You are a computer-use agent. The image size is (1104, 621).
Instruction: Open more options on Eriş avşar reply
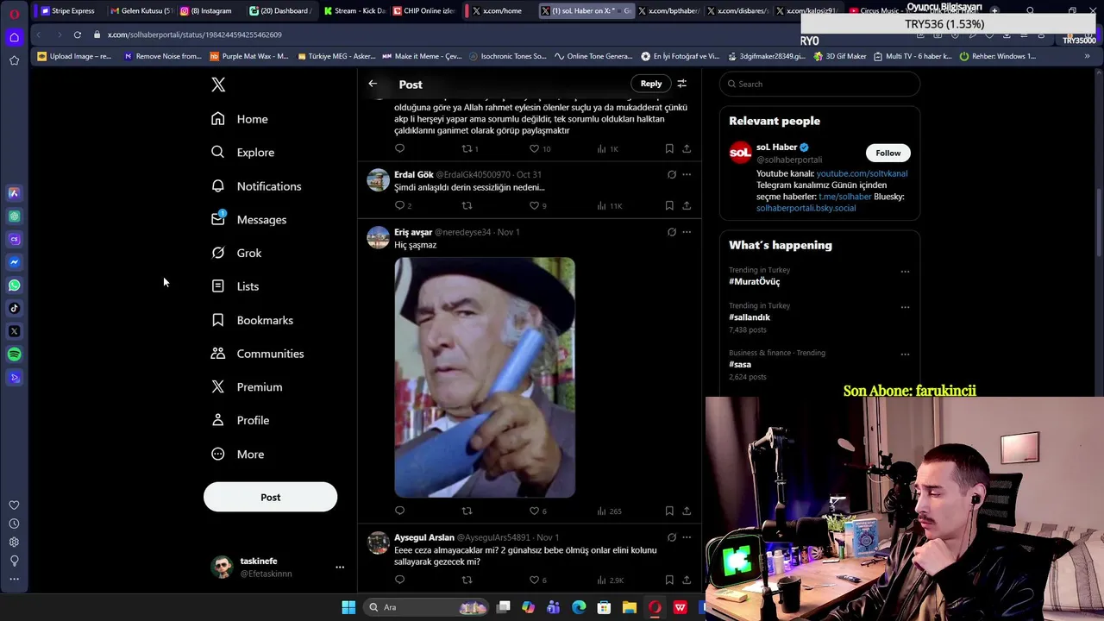click(687, 232)
